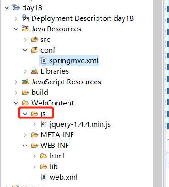Collapse the WebContent folder

click(16, 103)
